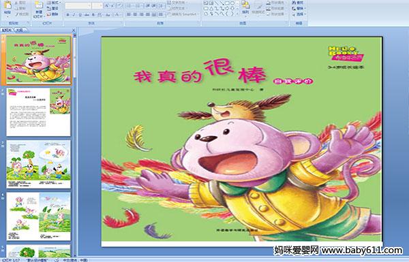Click the Layout (版式) button
This screenshot has height=262, width=409.
(x=53, y=3)
